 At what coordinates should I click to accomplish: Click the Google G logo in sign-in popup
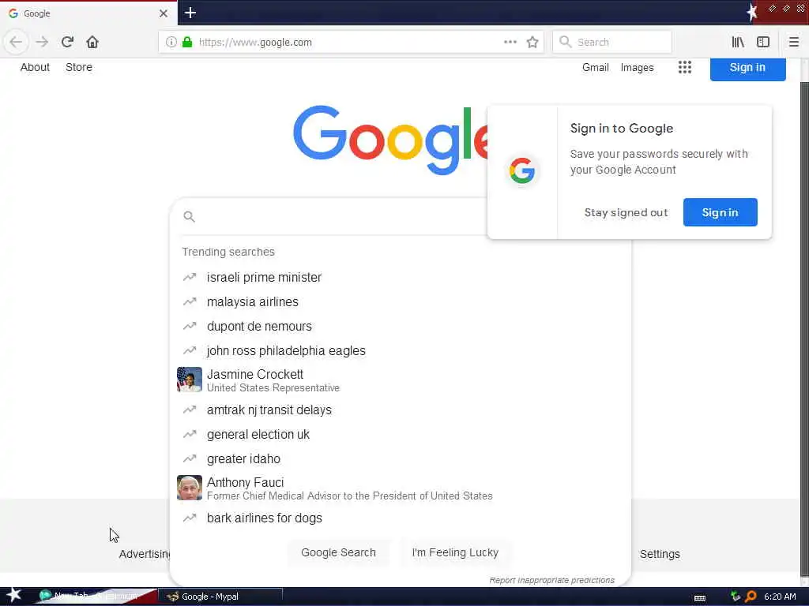pyautogui.click(x=521, y=170)
